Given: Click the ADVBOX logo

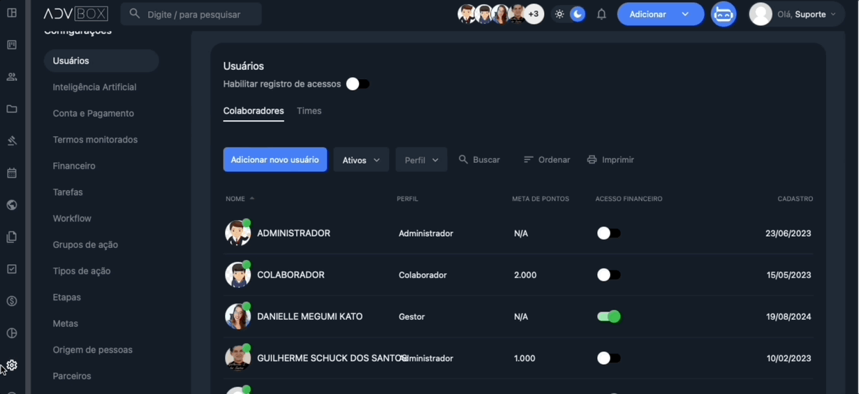Looking at the screenshot, I should pos(75,14).
